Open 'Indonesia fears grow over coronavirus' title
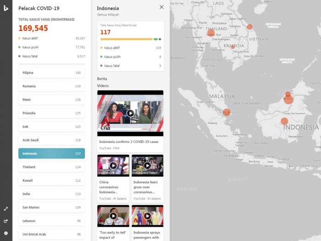This screenshot has width=321, height=241. [145, 187]
